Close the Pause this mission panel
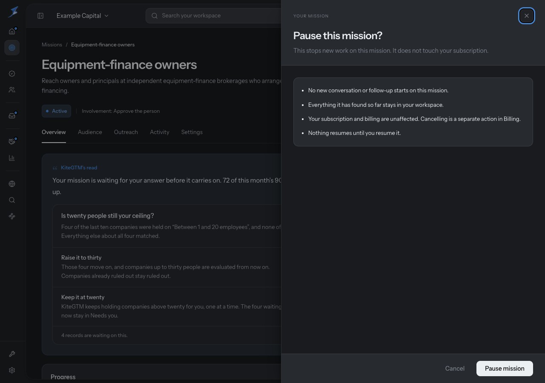This screenshot has width=545, height=383. click(x=527, y=16)
